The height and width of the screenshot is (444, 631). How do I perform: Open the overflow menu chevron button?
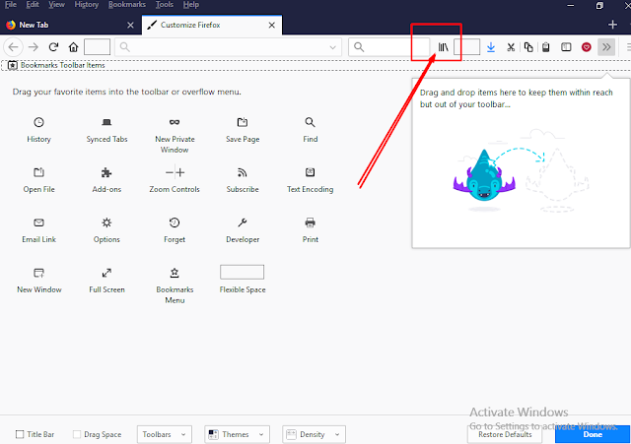pyautogui.click(x=606, y=47)
